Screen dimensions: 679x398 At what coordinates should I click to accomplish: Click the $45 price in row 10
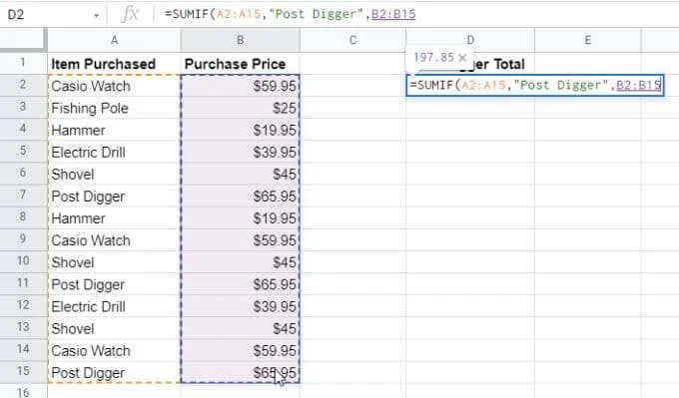[x=240, y=262]
